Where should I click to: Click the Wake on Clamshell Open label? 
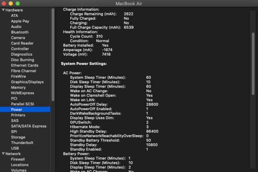point(93,96)
